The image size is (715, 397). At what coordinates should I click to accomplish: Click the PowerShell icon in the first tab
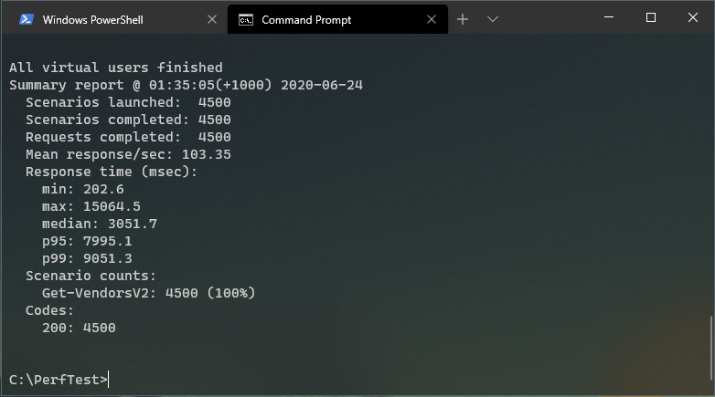tap(26, 19)
